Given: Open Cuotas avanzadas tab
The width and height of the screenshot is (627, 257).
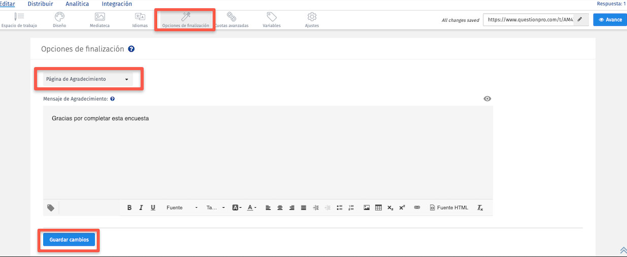Looking at the screenshot, I should pyautogui.click(x=232, y=20).
